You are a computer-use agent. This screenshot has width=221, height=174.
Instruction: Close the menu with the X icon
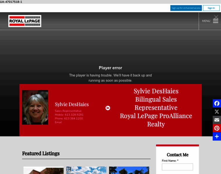[x=216, y=17]
